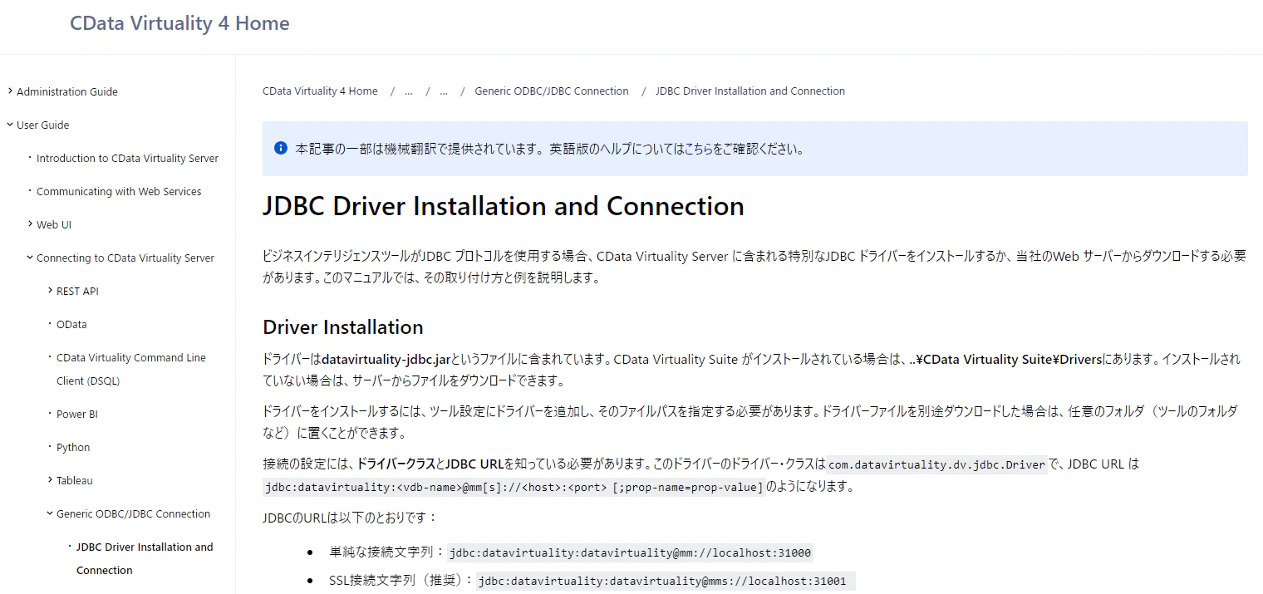1263x594 pixels.
Task: Expand the Tableau tree node
Action: [50, 480]
